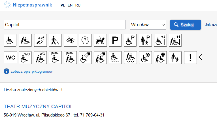
Task: Collapse the pictogram row with left chevron
Action: [x=201, y=57]
